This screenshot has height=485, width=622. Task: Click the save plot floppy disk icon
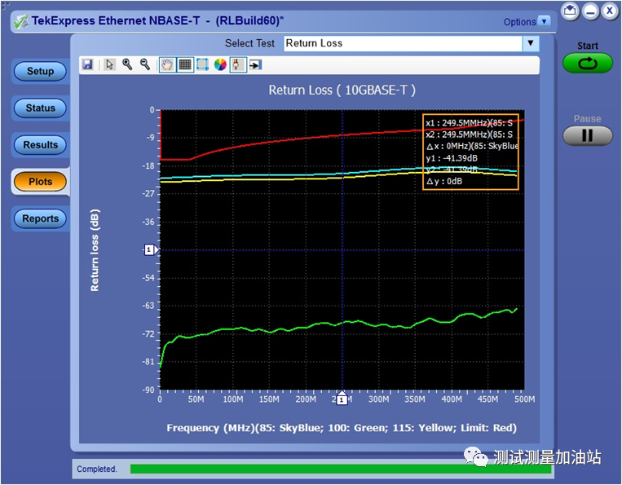coord(87,64)
